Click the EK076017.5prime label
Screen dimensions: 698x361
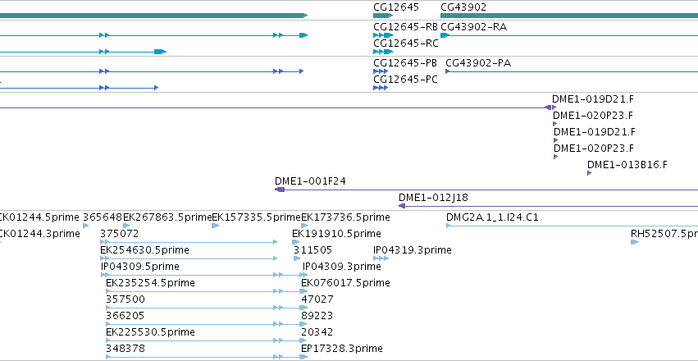pyautogui.click(x=345, y=283)
